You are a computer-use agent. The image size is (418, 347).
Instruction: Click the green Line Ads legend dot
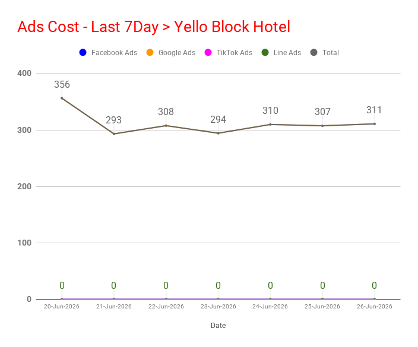[x=265, y=52]
